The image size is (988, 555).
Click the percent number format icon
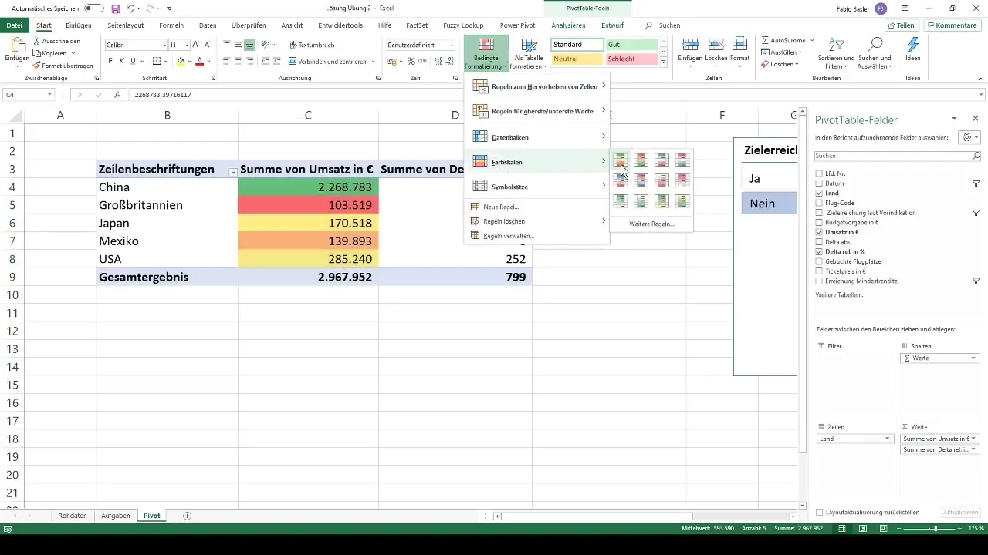tap(411, 61)
